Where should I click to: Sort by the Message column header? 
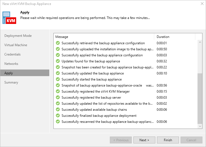pos(104,37)
